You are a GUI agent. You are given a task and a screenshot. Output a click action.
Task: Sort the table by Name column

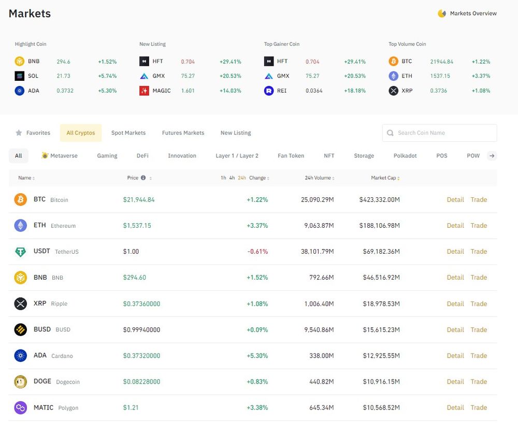pos(26,178)
